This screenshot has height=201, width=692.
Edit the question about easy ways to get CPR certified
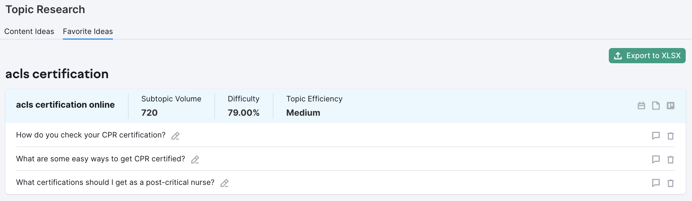(x=195, y=160)
